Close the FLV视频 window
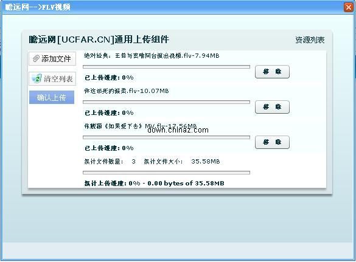The image size is (356, 262). point(349,7)
